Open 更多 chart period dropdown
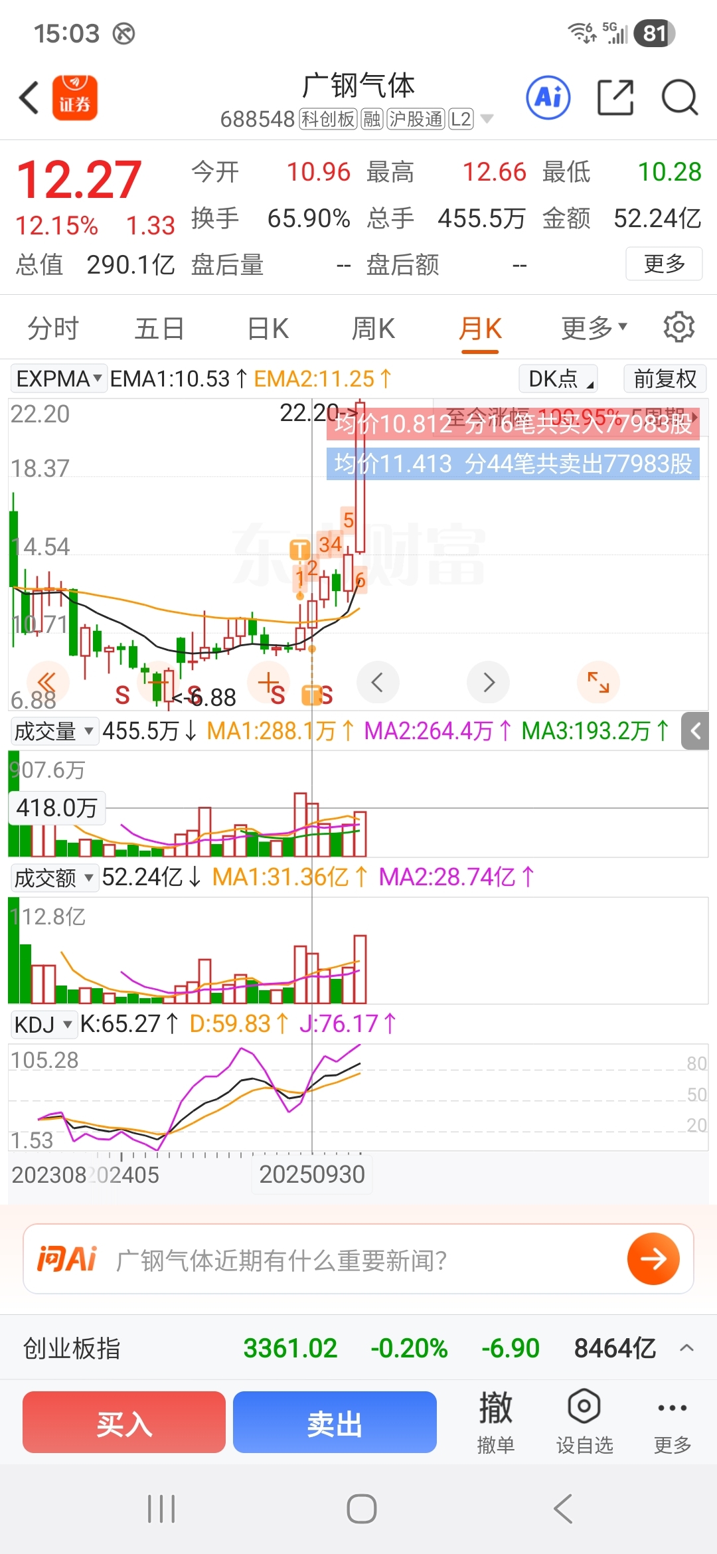Image resolution: width=717 pixels, height=1554 pixels. click(594, 327)
